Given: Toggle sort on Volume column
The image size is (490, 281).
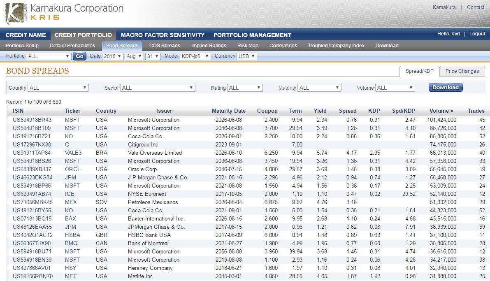Looking at the screenshot, I should tap(441, 111).
